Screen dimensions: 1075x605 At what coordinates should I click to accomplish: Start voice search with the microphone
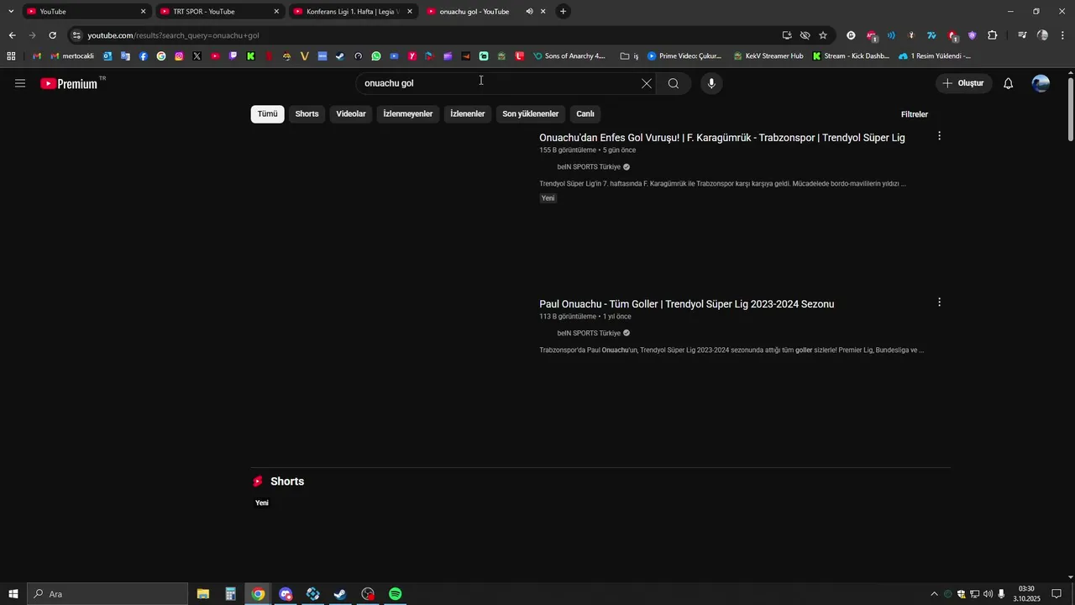(711, 83)
